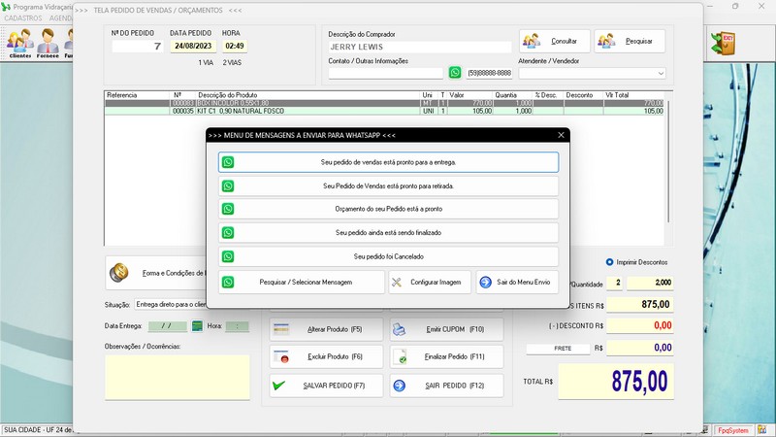Image resolution: width=776 pixels, height=437 pixels.
Task: Click WhatsApp icon on entrega message row
Action: pyautogui.click(x=228, y=162)
